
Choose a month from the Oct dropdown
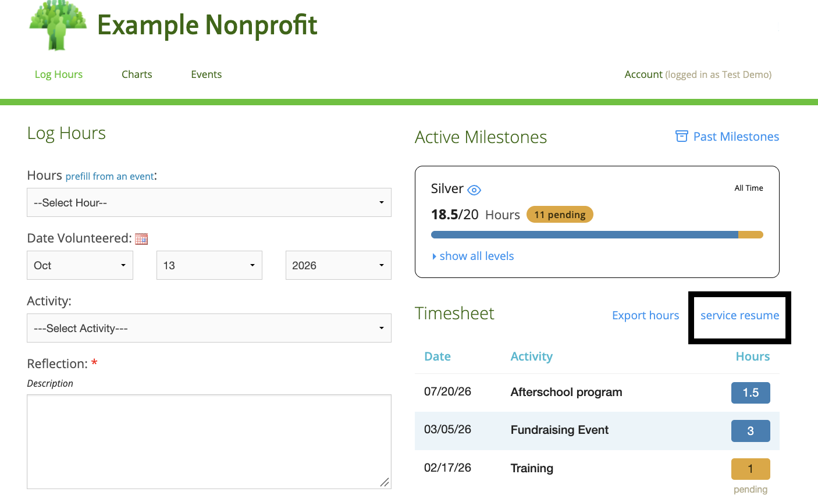click(x=80, y=265)
